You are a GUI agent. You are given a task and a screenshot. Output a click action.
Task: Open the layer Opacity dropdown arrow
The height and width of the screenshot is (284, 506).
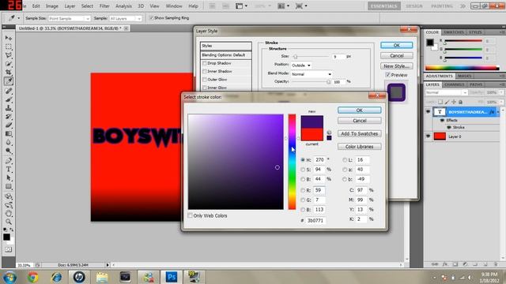click(501, 92)
